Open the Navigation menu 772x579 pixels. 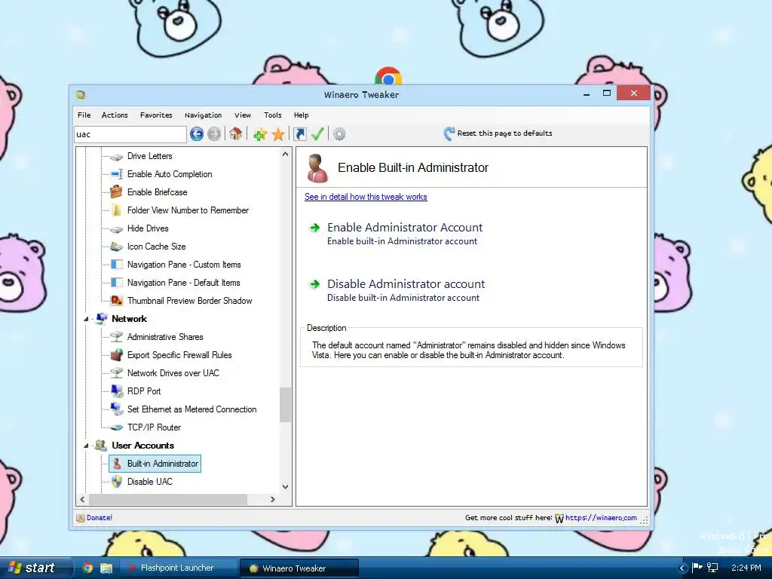click(x=203, y=115)
